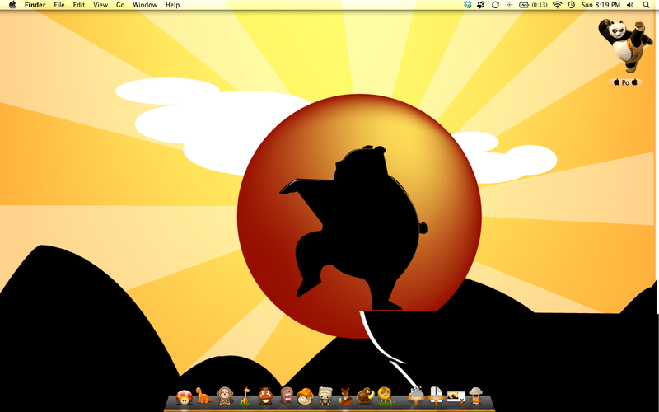Open Spotlight search magnifier
Viewport: 659px width, 412px height.
coord(646,5)
